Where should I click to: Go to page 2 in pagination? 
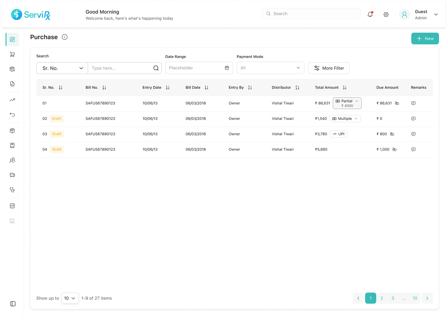(x=382, y=298)
